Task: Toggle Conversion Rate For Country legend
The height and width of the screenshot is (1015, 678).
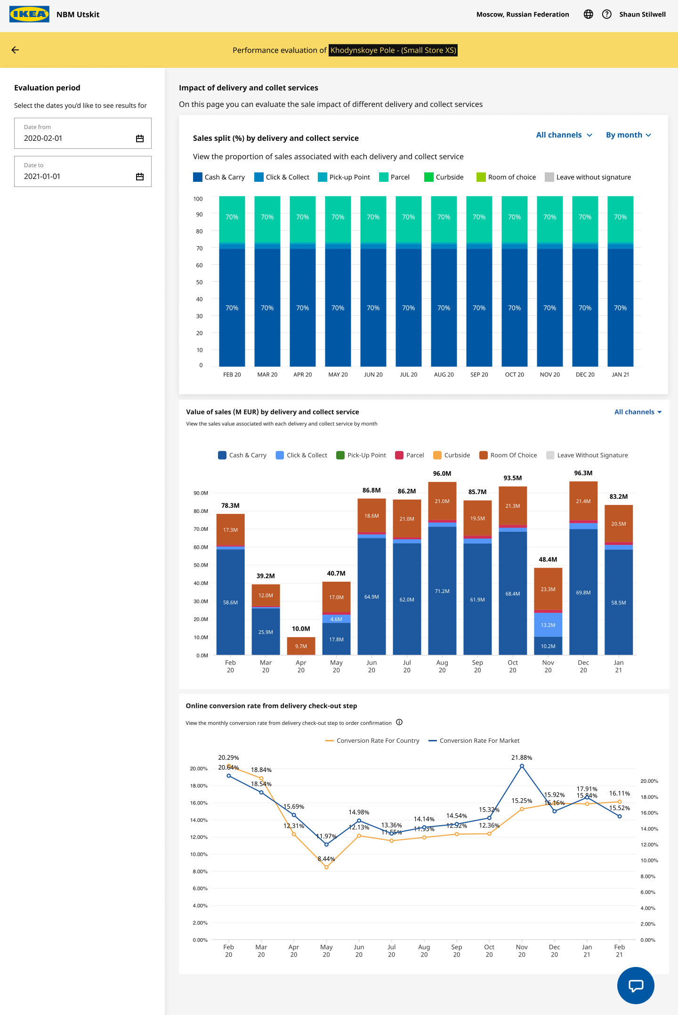Action: tap(372, 740)
